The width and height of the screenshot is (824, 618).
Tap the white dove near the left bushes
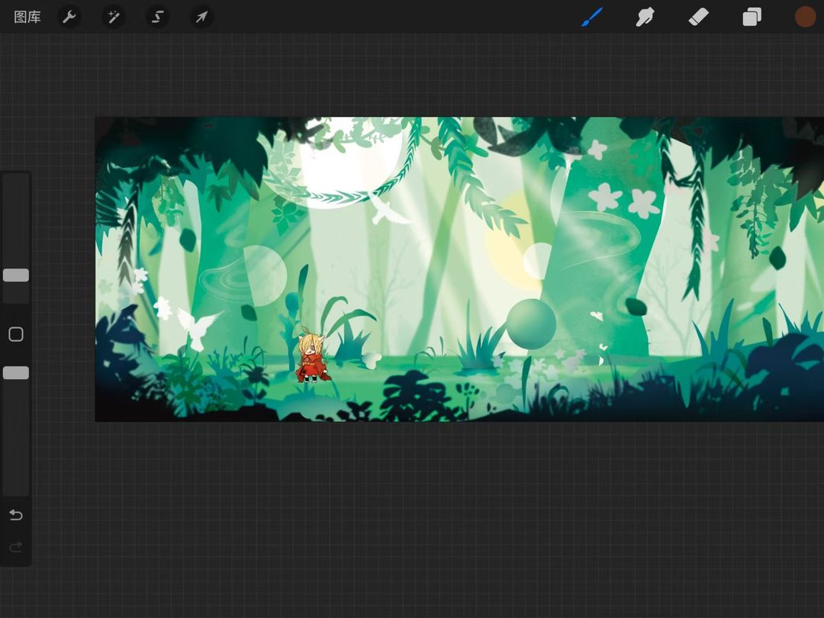point(196,327)
